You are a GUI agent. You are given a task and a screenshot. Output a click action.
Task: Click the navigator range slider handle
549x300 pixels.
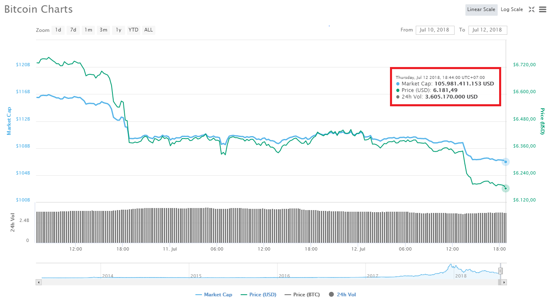pos(500,271)
